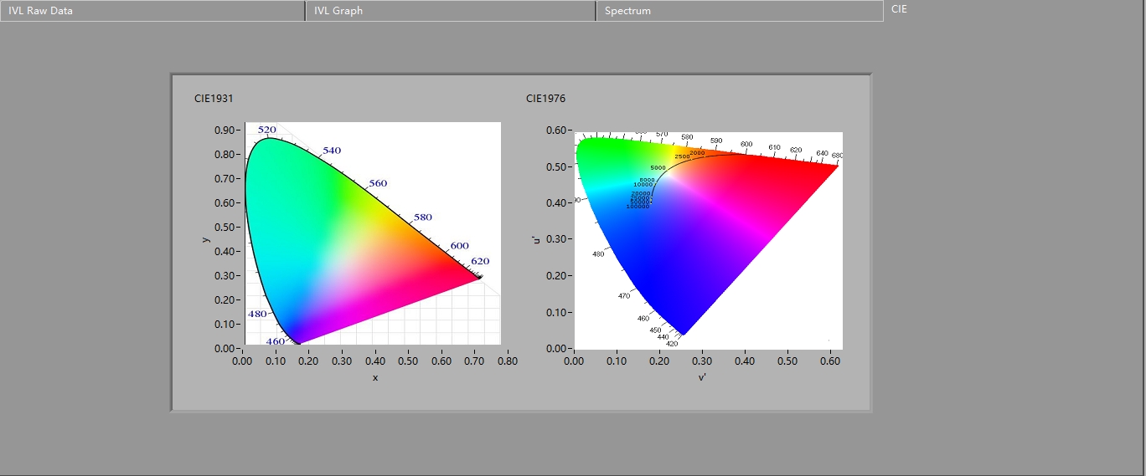Select the 540 wavelength marker on CIE1931
1146x476 pixels.
332,151
